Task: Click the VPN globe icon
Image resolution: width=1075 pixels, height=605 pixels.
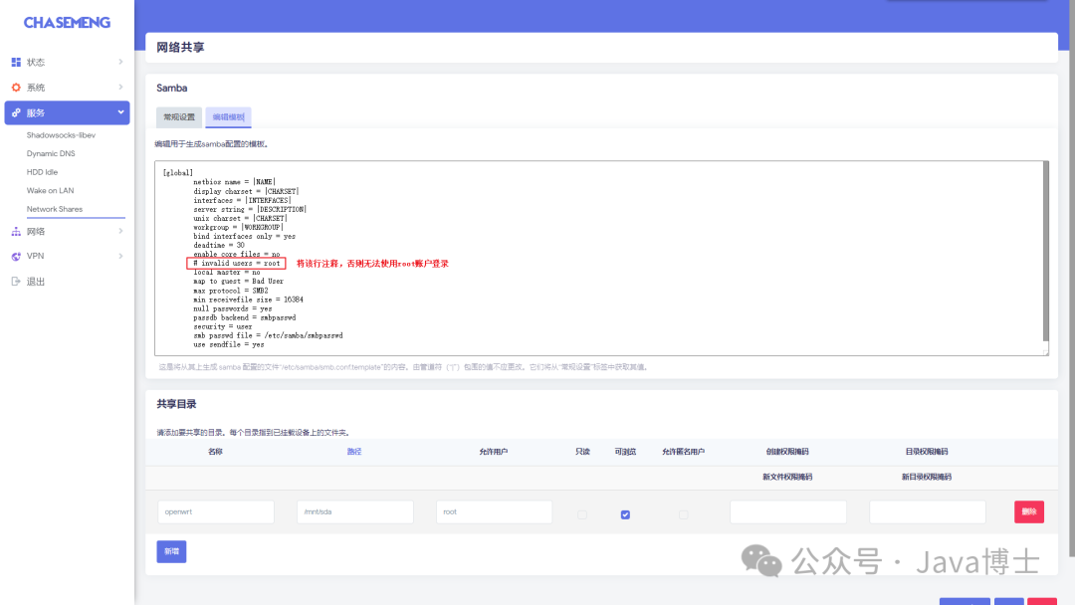Action: coord(16,256)
